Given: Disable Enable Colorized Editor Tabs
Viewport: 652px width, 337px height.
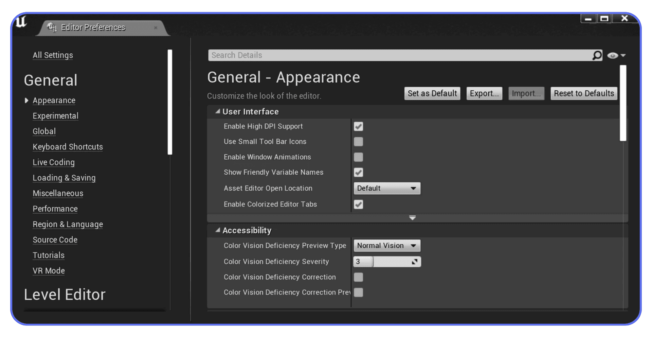Looking at the screenshot, I should 359,204.
